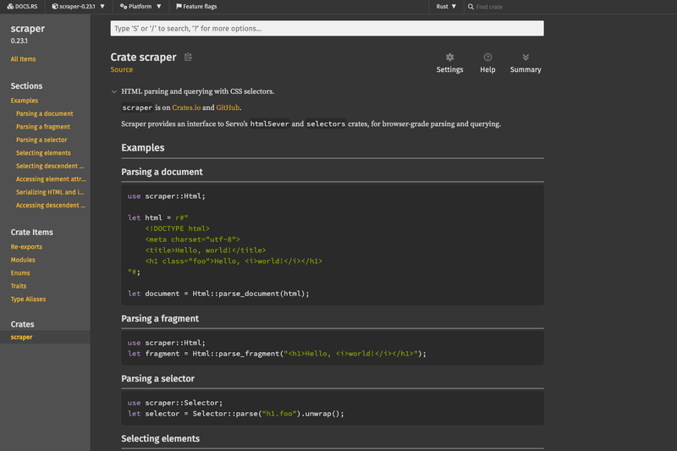Jump to the Examples section in the sidebar

25,101
